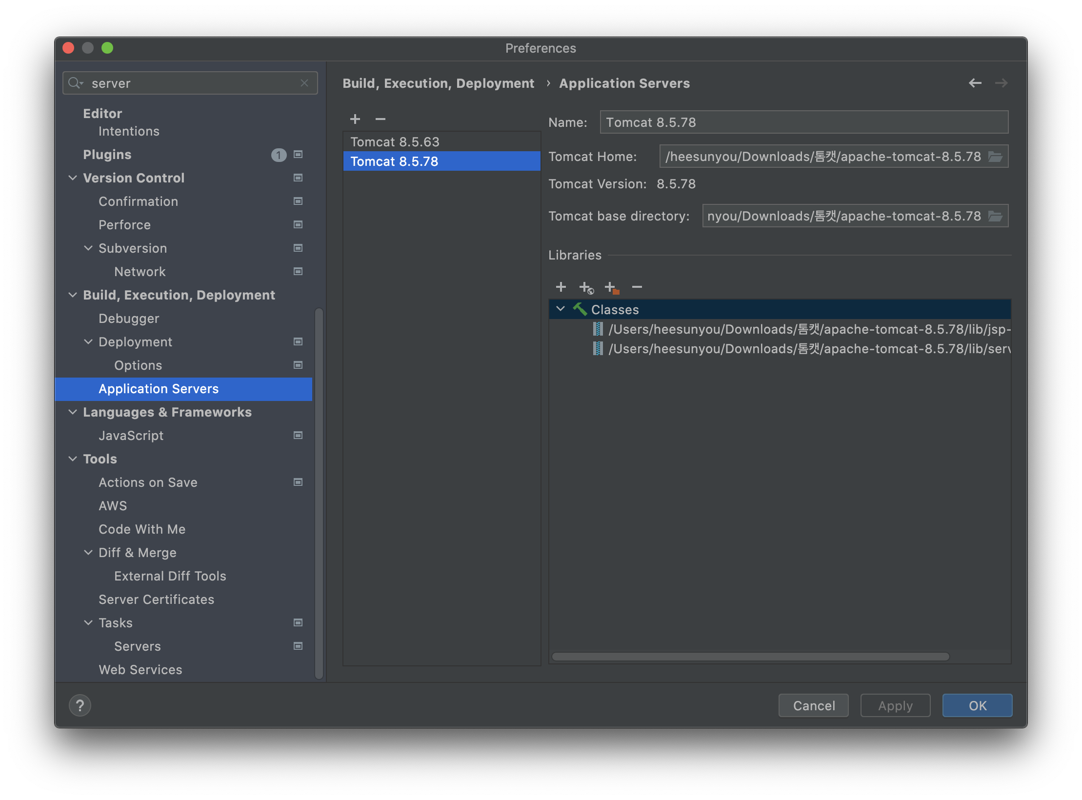The width and height of the screenshot is (1082, 800).
Task: Open Server Certificates settings page
Action: click(156, 600)
